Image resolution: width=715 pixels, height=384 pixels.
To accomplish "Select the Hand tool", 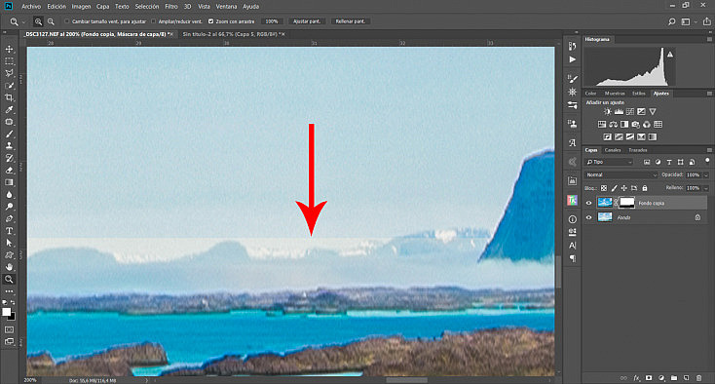I will click(9, 267).
